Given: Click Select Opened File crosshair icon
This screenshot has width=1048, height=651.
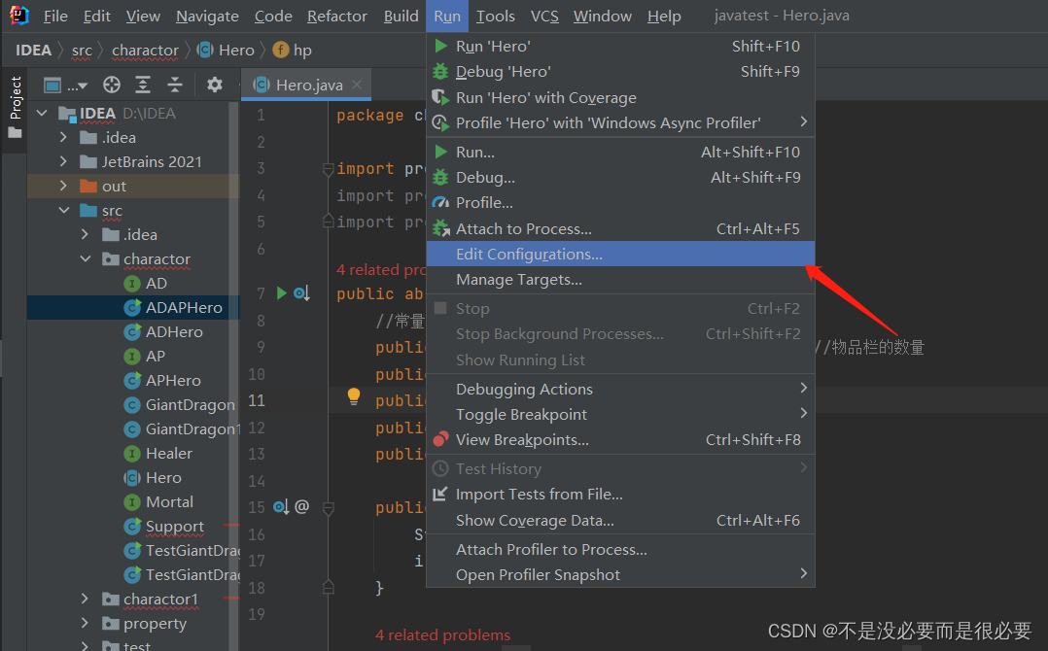Looking at the screenshot, I should 112,85.
